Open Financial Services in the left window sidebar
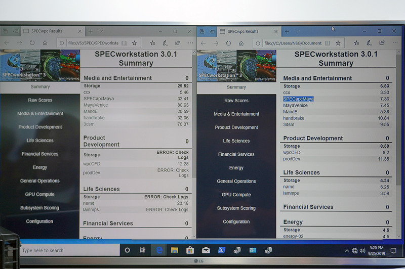405x269 pixels. pos(40,154)
